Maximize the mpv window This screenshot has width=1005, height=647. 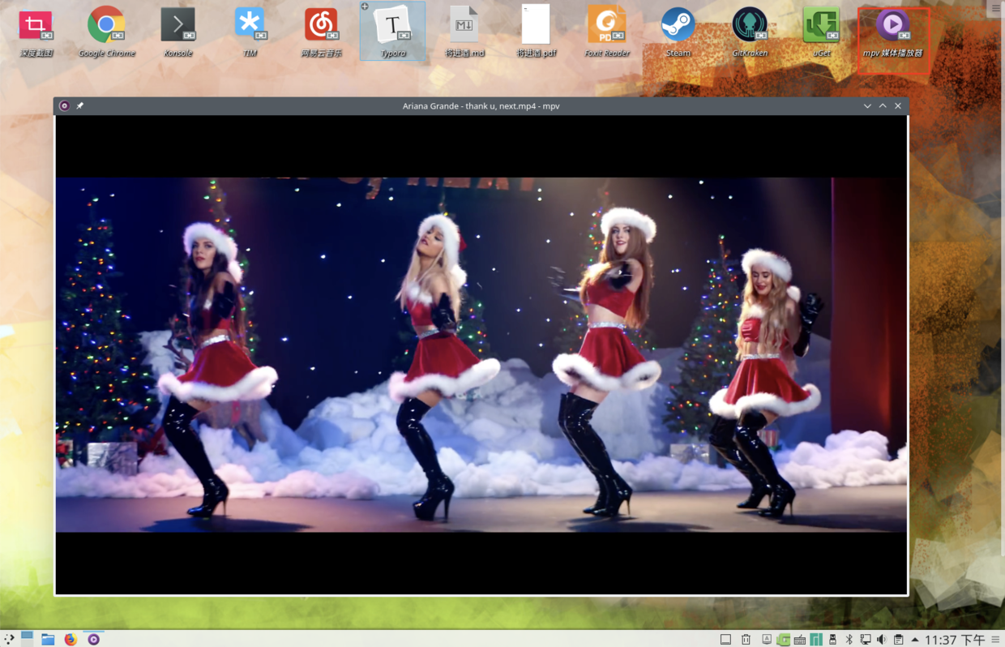pyautogui.click(x=883, y=106)
